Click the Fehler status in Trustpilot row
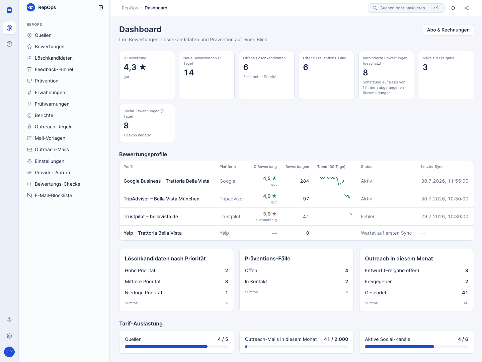The width and height of the screenshot is (482, 362). (368, 217)
